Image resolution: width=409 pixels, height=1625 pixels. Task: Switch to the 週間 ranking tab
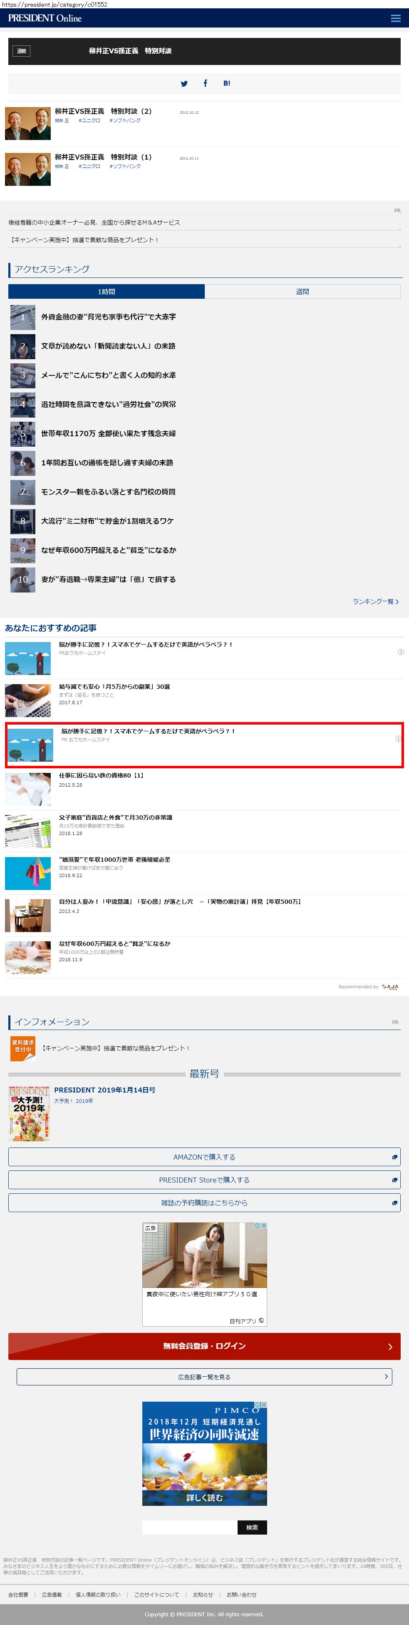(302, 291)
